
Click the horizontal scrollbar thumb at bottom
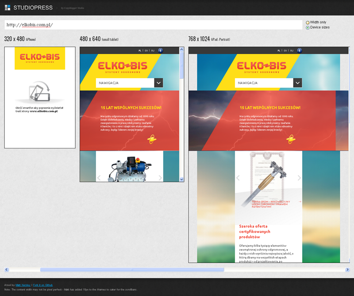[x=132, y=269]
